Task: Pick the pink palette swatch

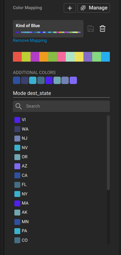Action: pos(61,57)
